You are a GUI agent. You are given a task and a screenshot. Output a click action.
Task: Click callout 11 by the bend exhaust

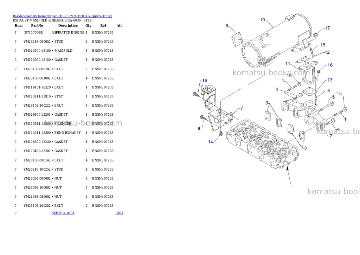[288, 63]
